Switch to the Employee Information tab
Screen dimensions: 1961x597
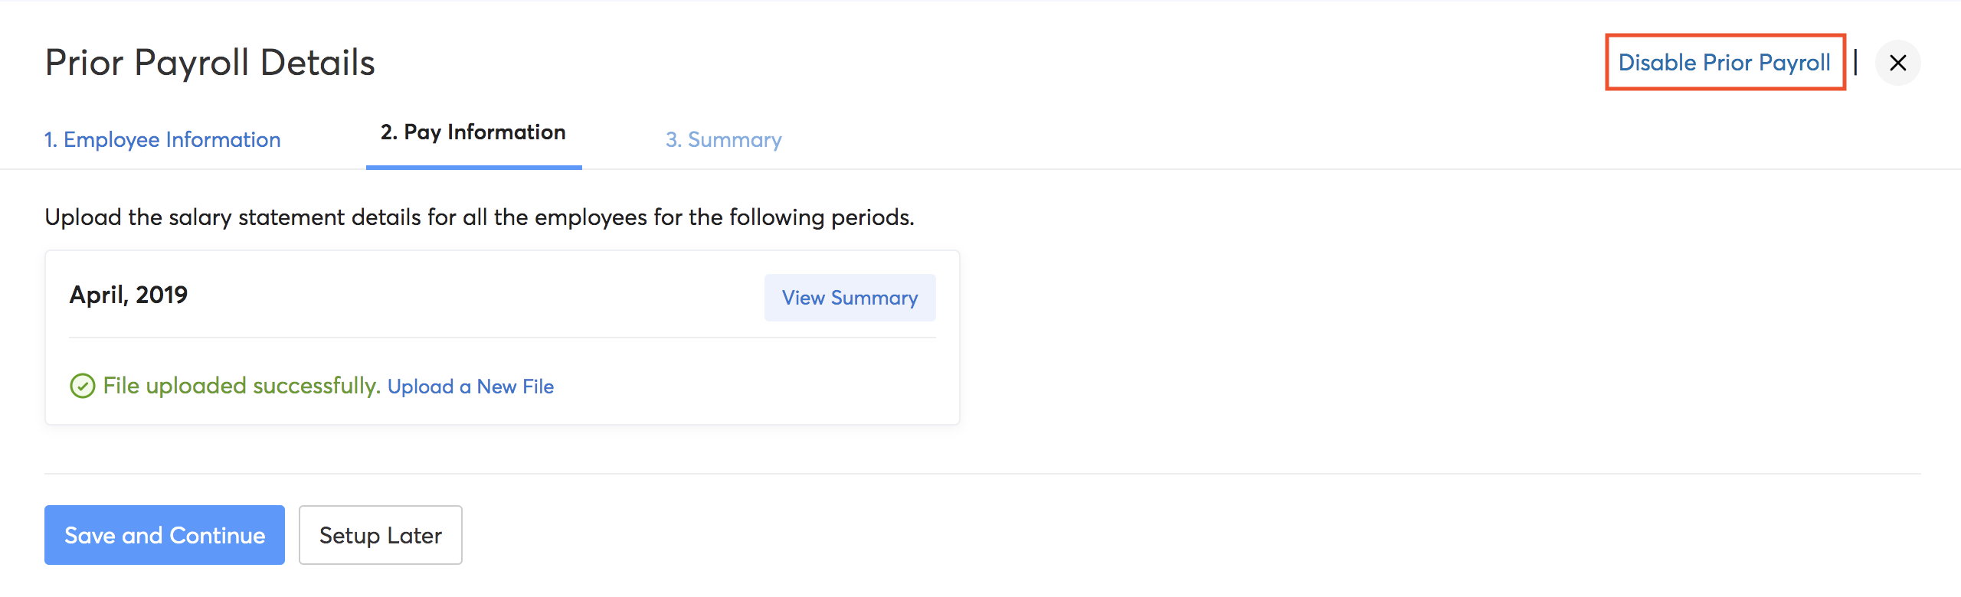[x=162, y=139]
